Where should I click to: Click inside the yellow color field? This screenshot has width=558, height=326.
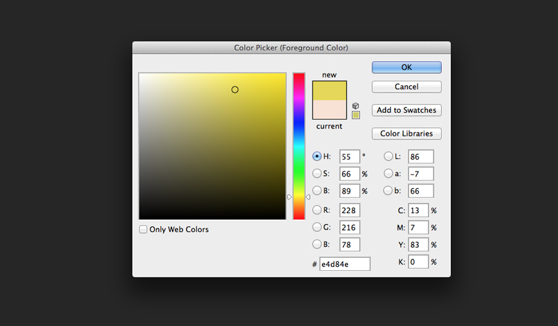tap(212, 146)
